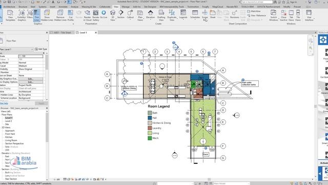This screenshot has height=185, width=328.
Task: Click the Matchline tool
Action: coord(254,11)
